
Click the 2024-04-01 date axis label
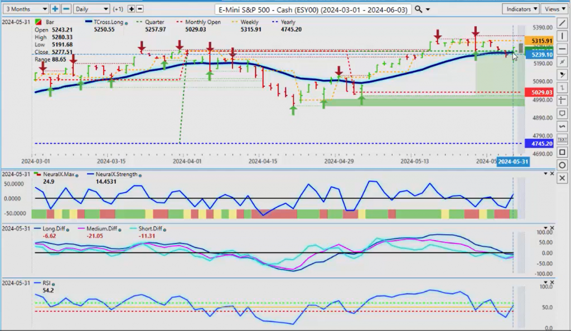pyautogui.click(x=187, y=161)
